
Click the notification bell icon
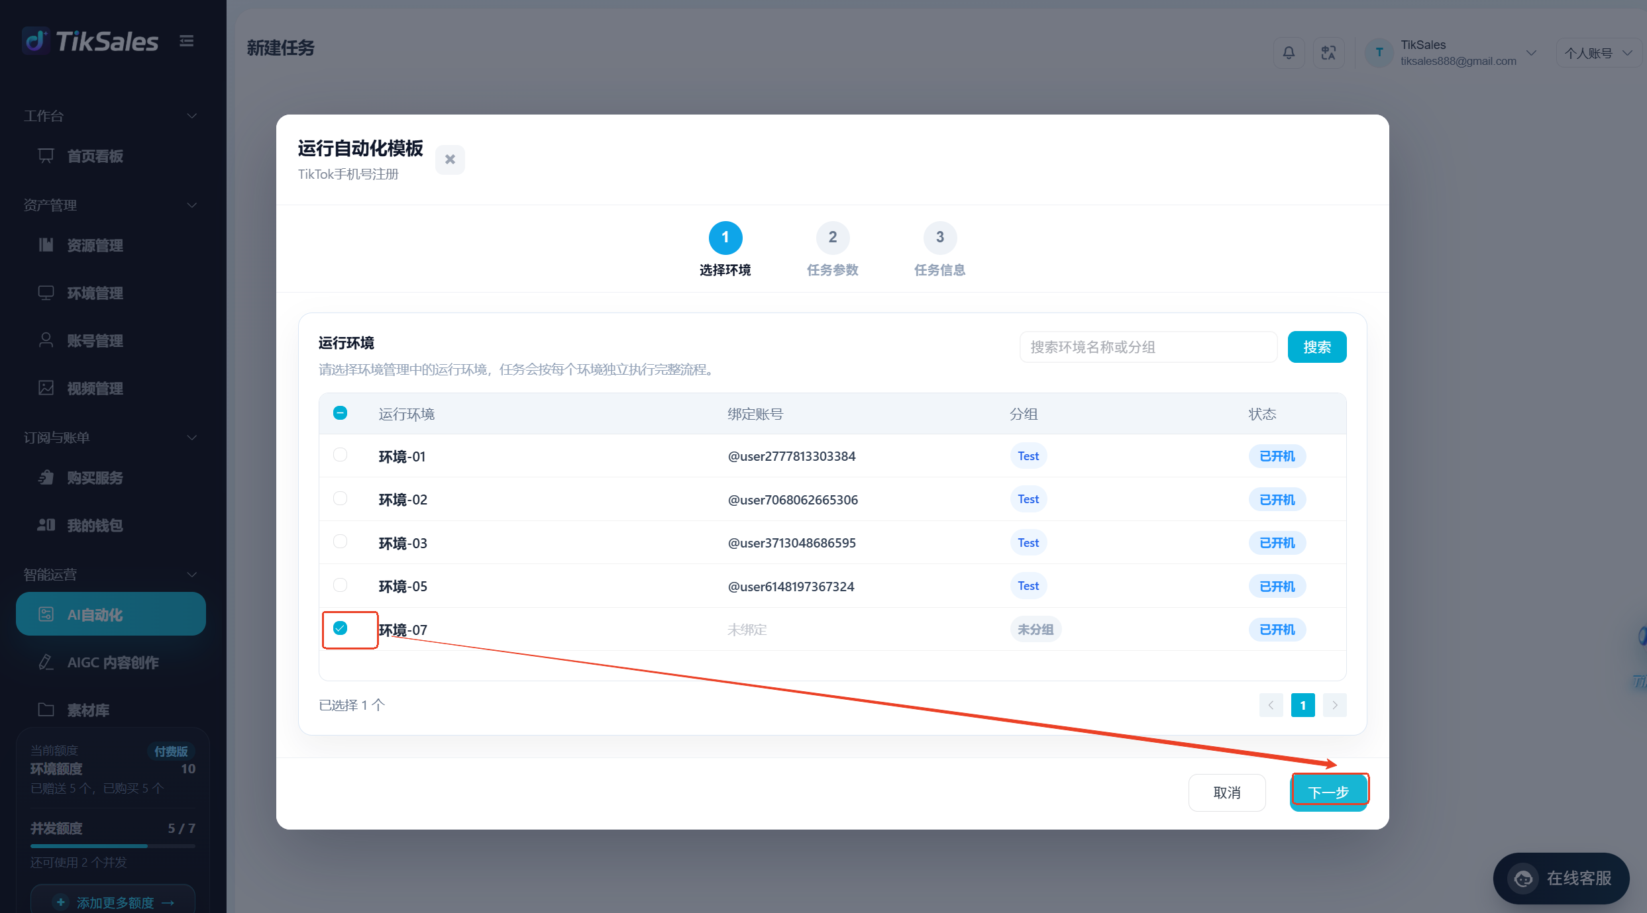pos(1289,53)
